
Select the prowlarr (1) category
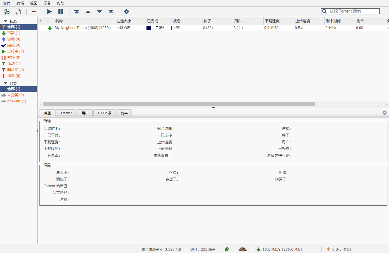(x=17, y=101)
